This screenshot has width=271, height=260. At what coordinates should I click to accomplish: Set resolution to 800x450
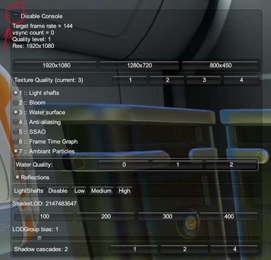click(220, 66)
